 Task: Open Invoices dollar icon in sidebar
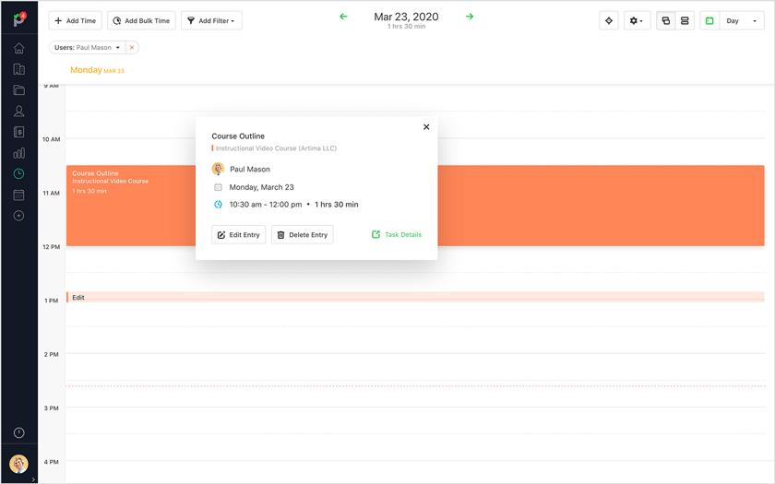click(x=18, y=132)
